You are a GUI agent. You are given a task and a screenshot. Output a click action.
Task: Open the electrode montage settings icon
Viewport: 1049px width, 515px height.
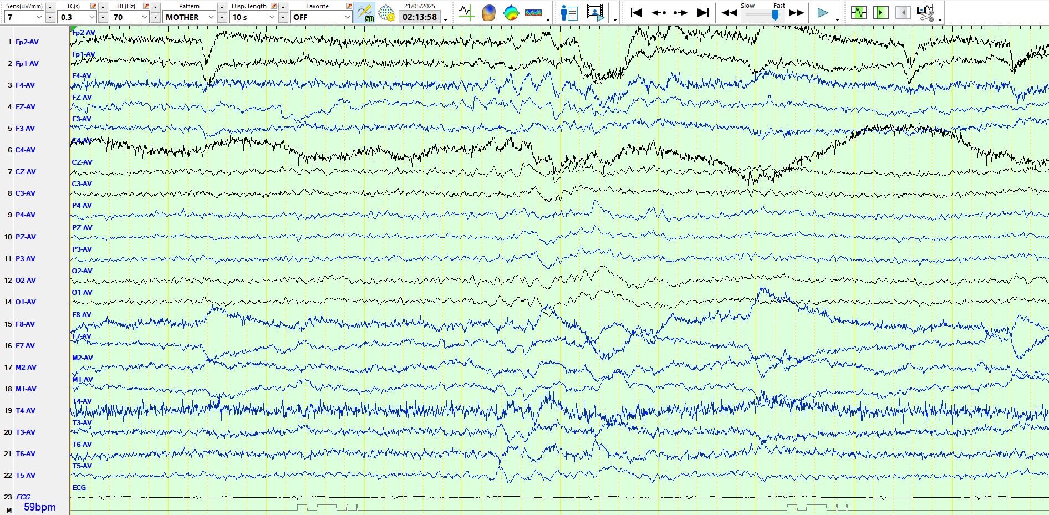[386, 13]
